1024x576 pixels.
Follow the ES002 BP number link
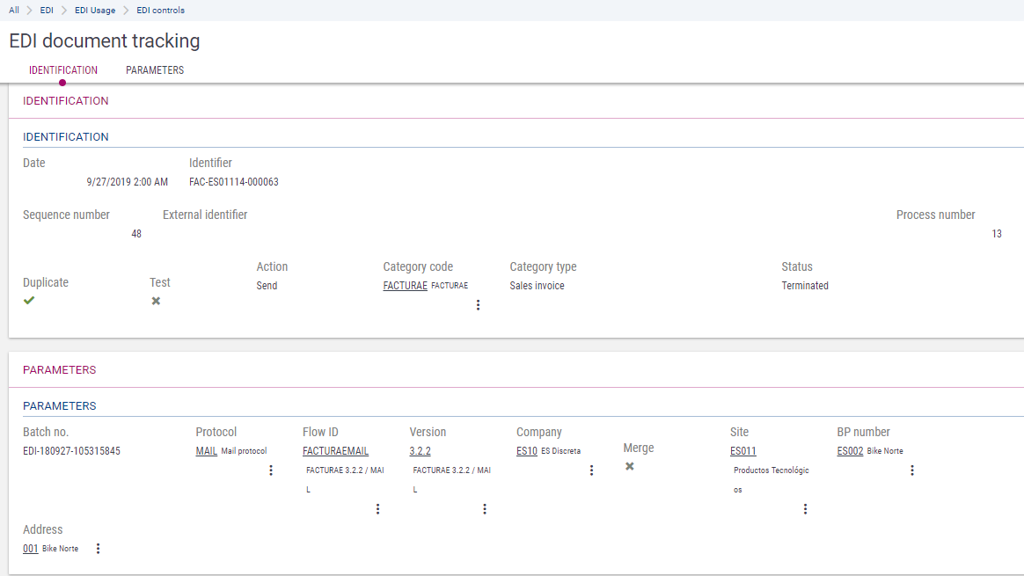(x=850, y=451)
